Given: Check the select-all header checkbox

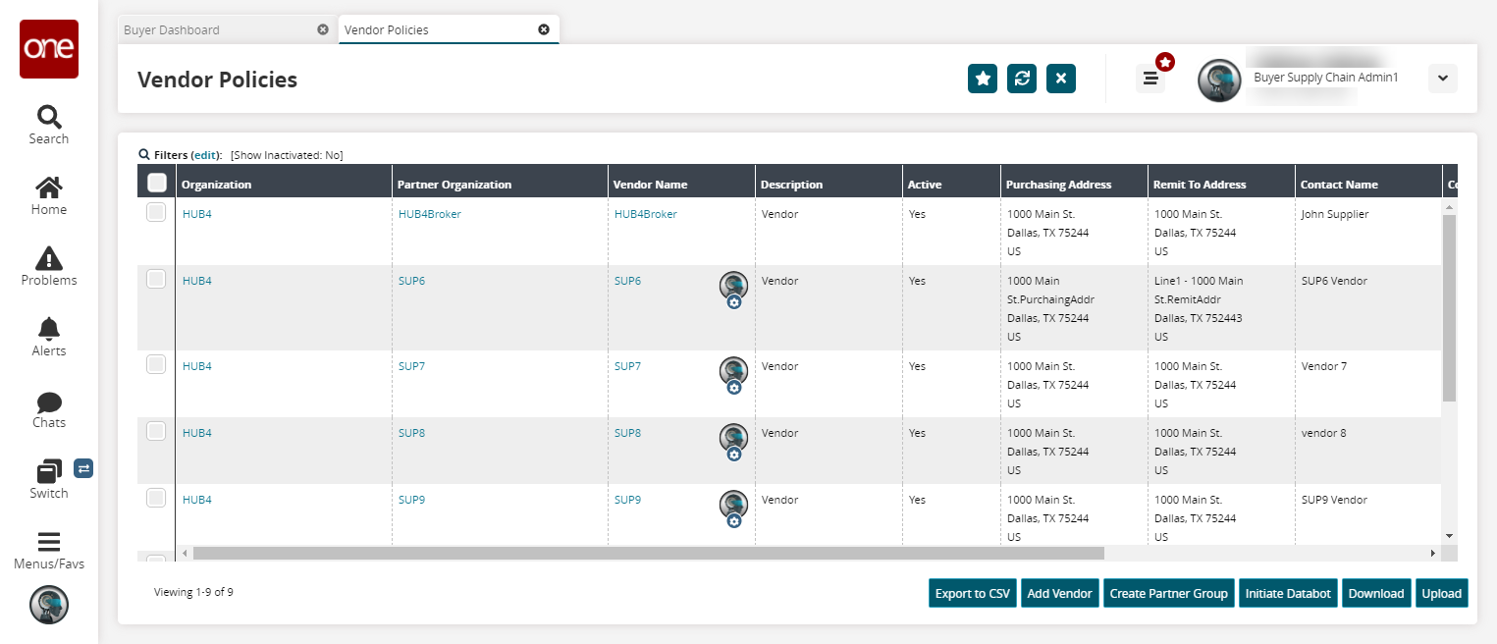Looking at the screenshot, I should tap(156, 183).
